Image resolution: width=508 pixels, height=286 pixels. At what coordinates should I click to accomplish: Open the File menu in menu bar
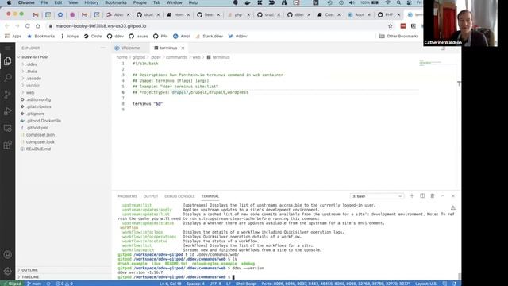(x=44, y=2)
